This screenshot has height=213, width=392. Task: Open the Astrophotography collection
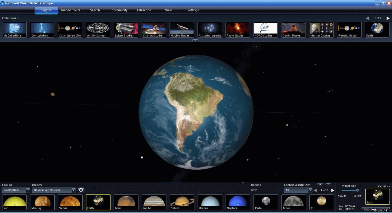210,30
